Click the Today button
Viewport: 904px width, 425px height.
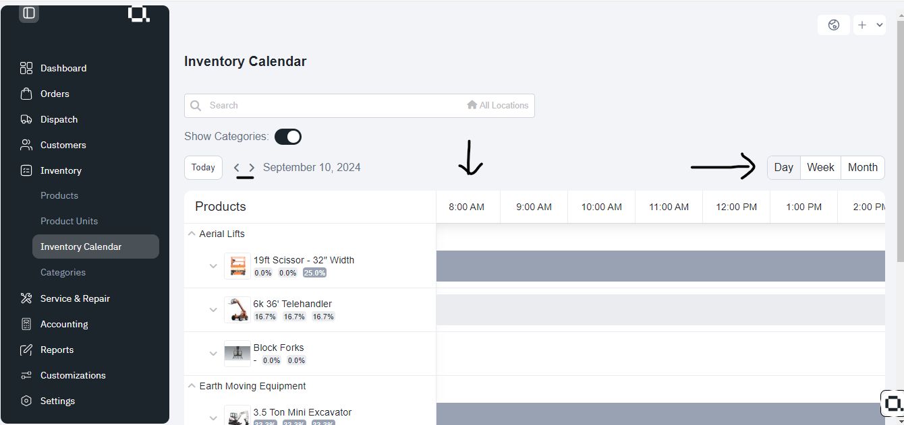pos(203,167)
